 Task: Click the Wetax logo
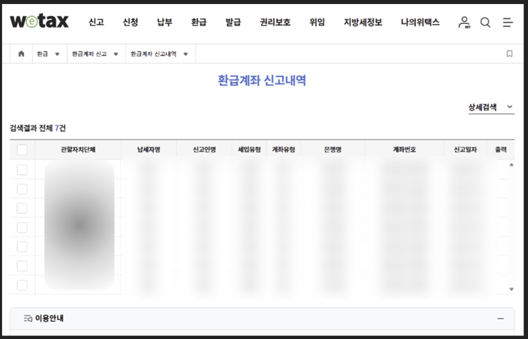[38, 21]
